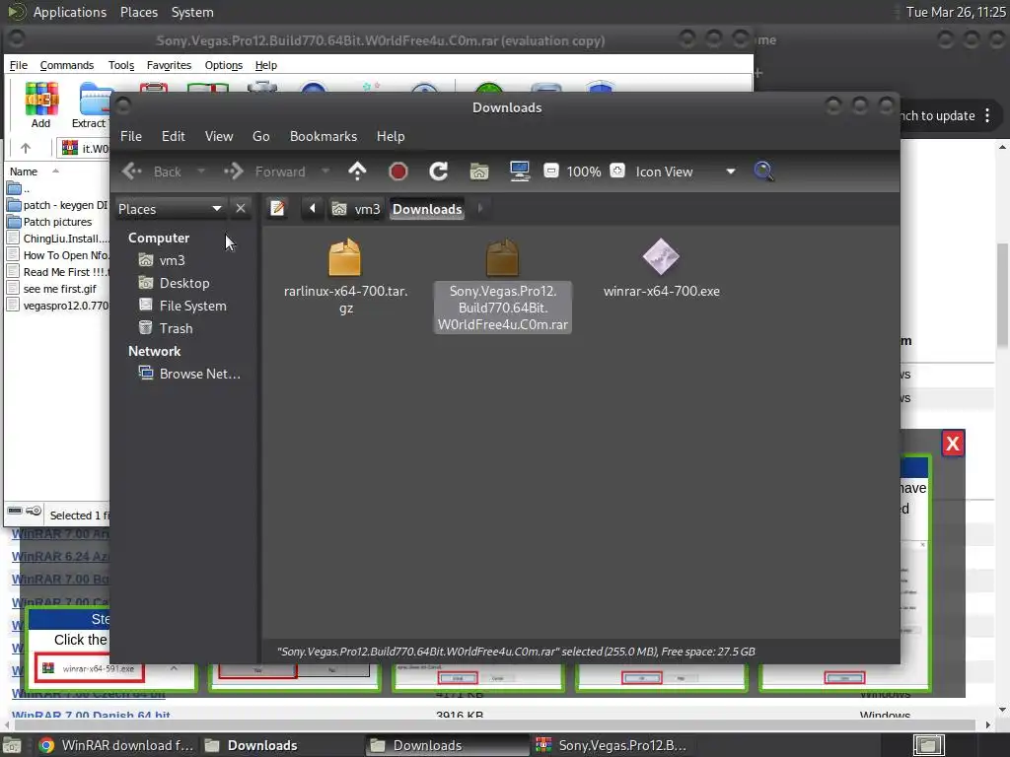This screenshot has height=757, width=1010.
Task: Open the Applications menu in top panel
Action: [x=70, y=12]
